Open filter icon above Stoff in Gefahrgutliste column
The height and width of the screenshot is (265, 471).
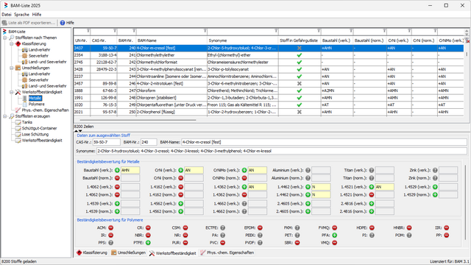pyautogui.click(x=319, y=31)
